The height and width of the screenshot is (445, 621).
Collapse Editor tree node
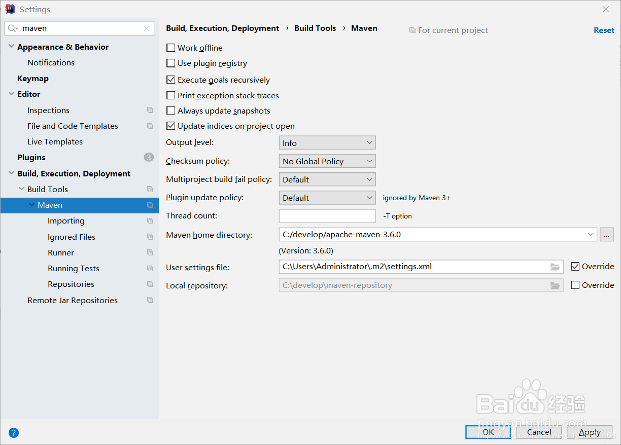(11, 94)
